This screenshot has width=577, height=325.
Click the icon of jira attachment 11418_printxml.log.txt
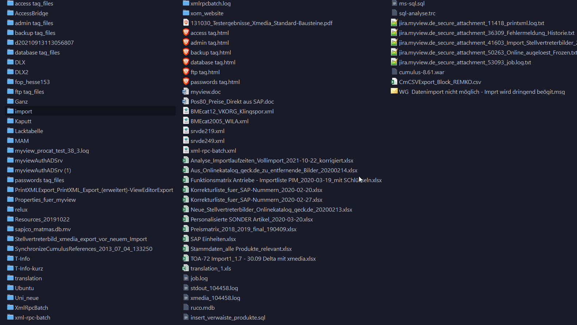394,23
